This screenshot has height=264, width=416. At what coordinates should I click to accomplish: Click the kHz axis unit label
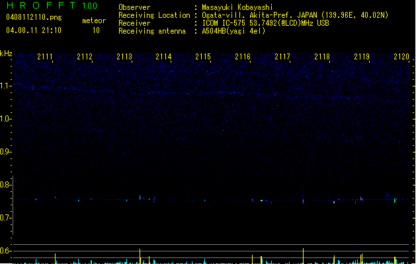coord(6,53)
